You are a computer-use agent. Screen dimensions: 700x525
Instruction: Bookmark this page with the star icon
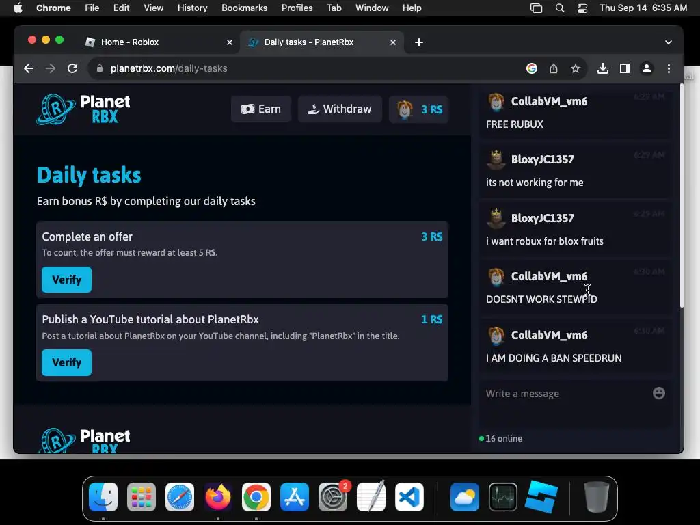[576, 68]
